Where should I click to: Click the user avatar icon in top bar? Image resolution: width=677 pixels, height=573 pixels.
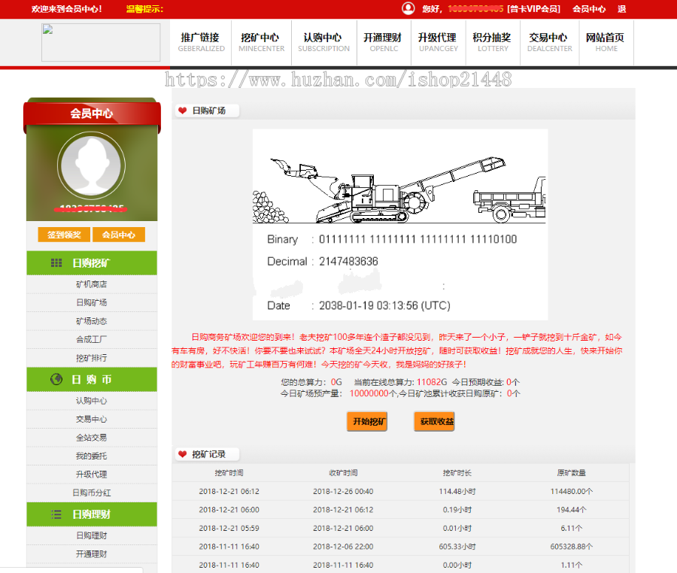click(x=408, y=8)
